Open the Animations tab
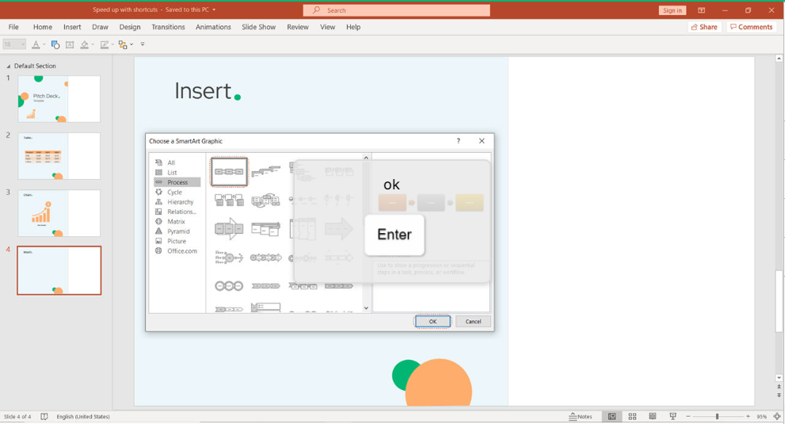 pos(213,27)
